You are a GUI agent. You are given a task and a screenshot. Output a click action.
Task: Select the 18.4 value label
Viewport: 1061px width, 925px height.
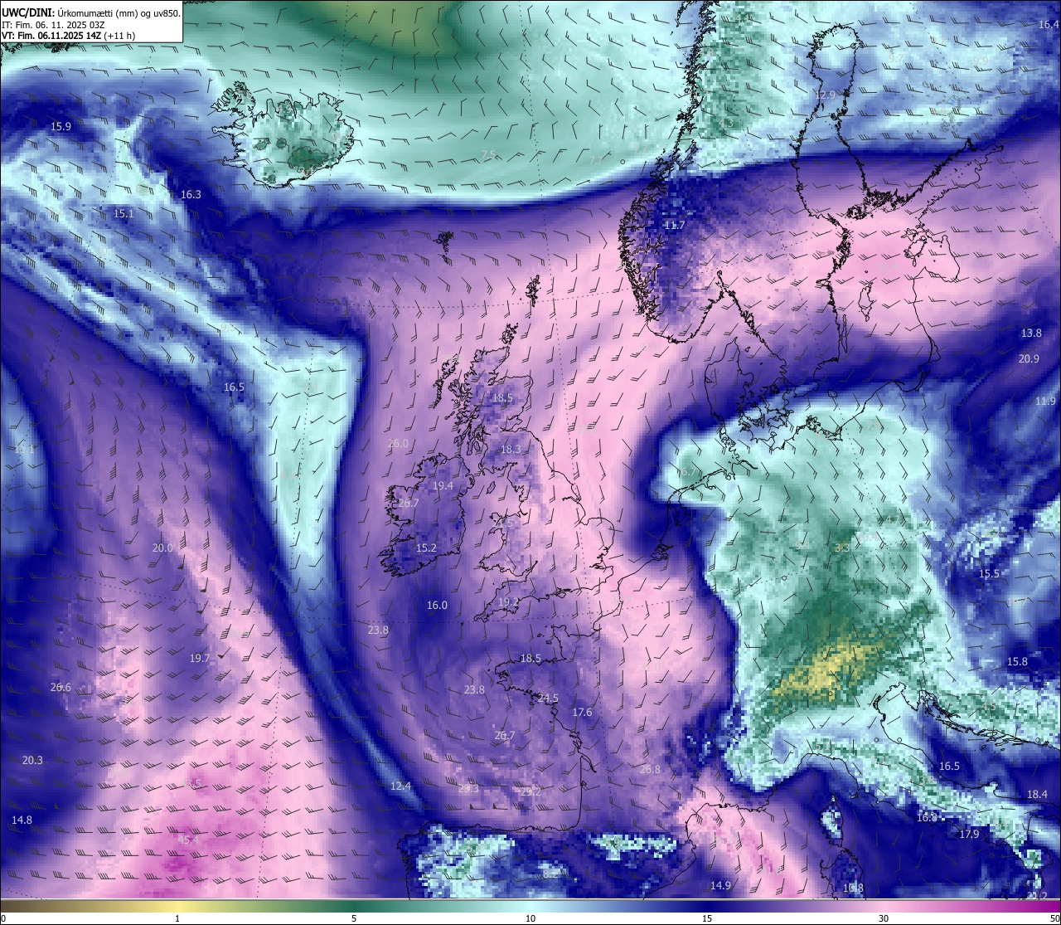click(x=1037, y=795)
